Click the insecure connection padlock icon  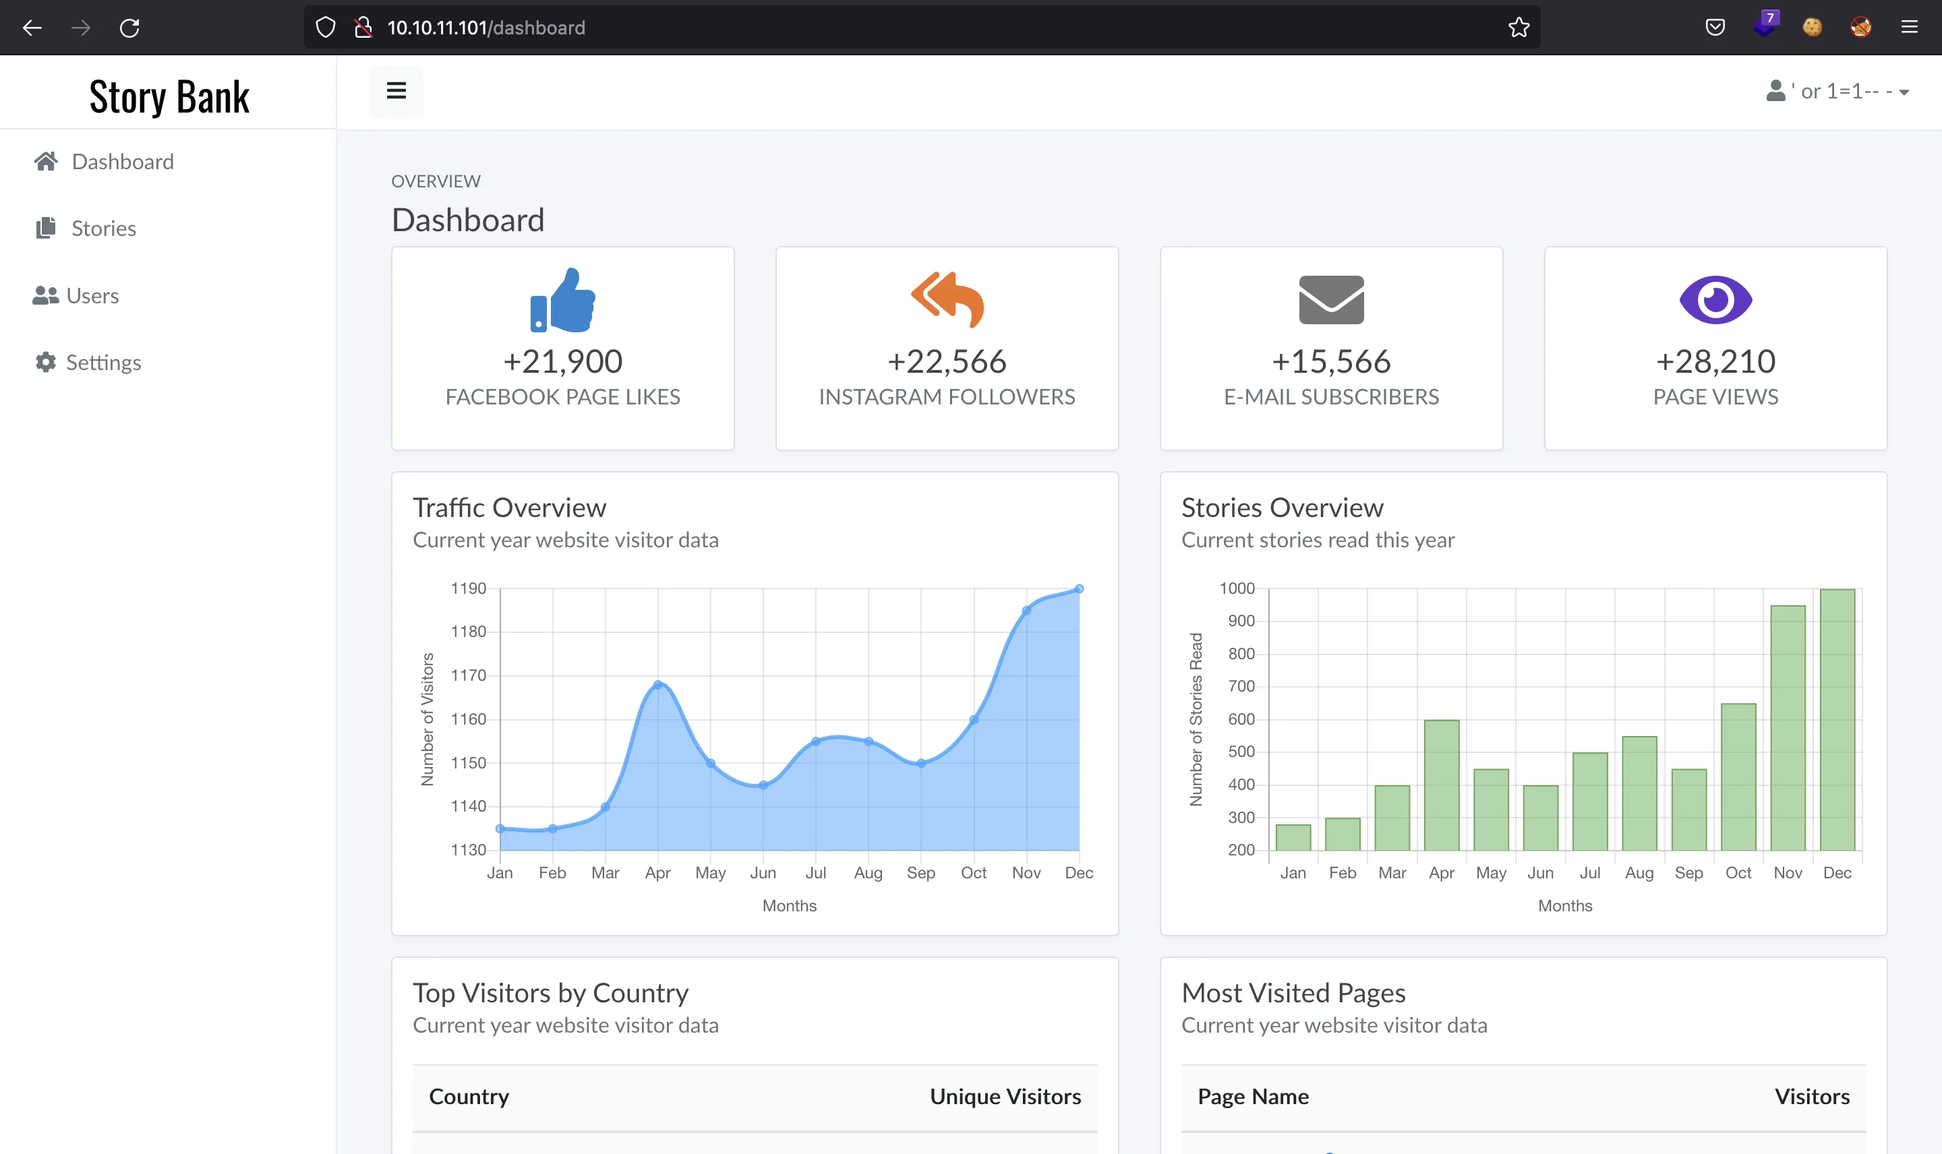pos(363,28)
